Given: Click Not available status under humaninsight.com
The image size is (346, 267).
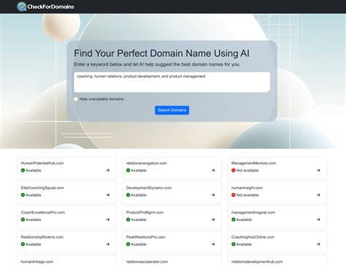Looking at the screenshot, I should (x=247, y=195).
